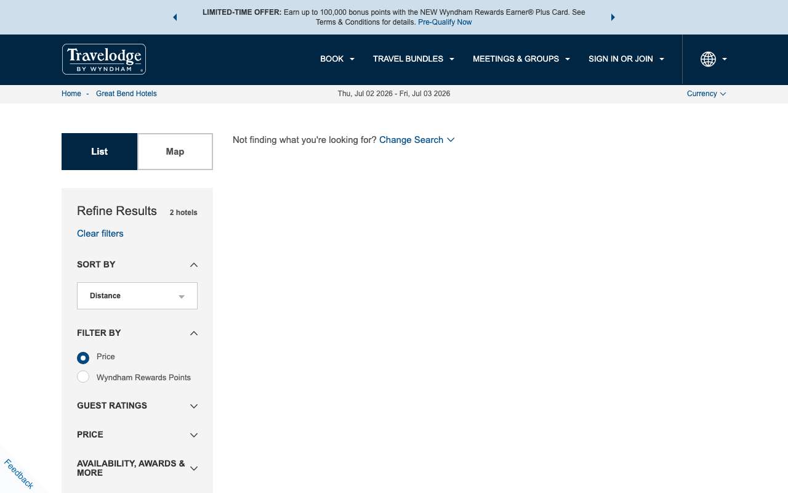The width and height of the screenshot is (788, 493).
Task: Open the Pre-Qualify Now link
Action: tap(444, 22)
